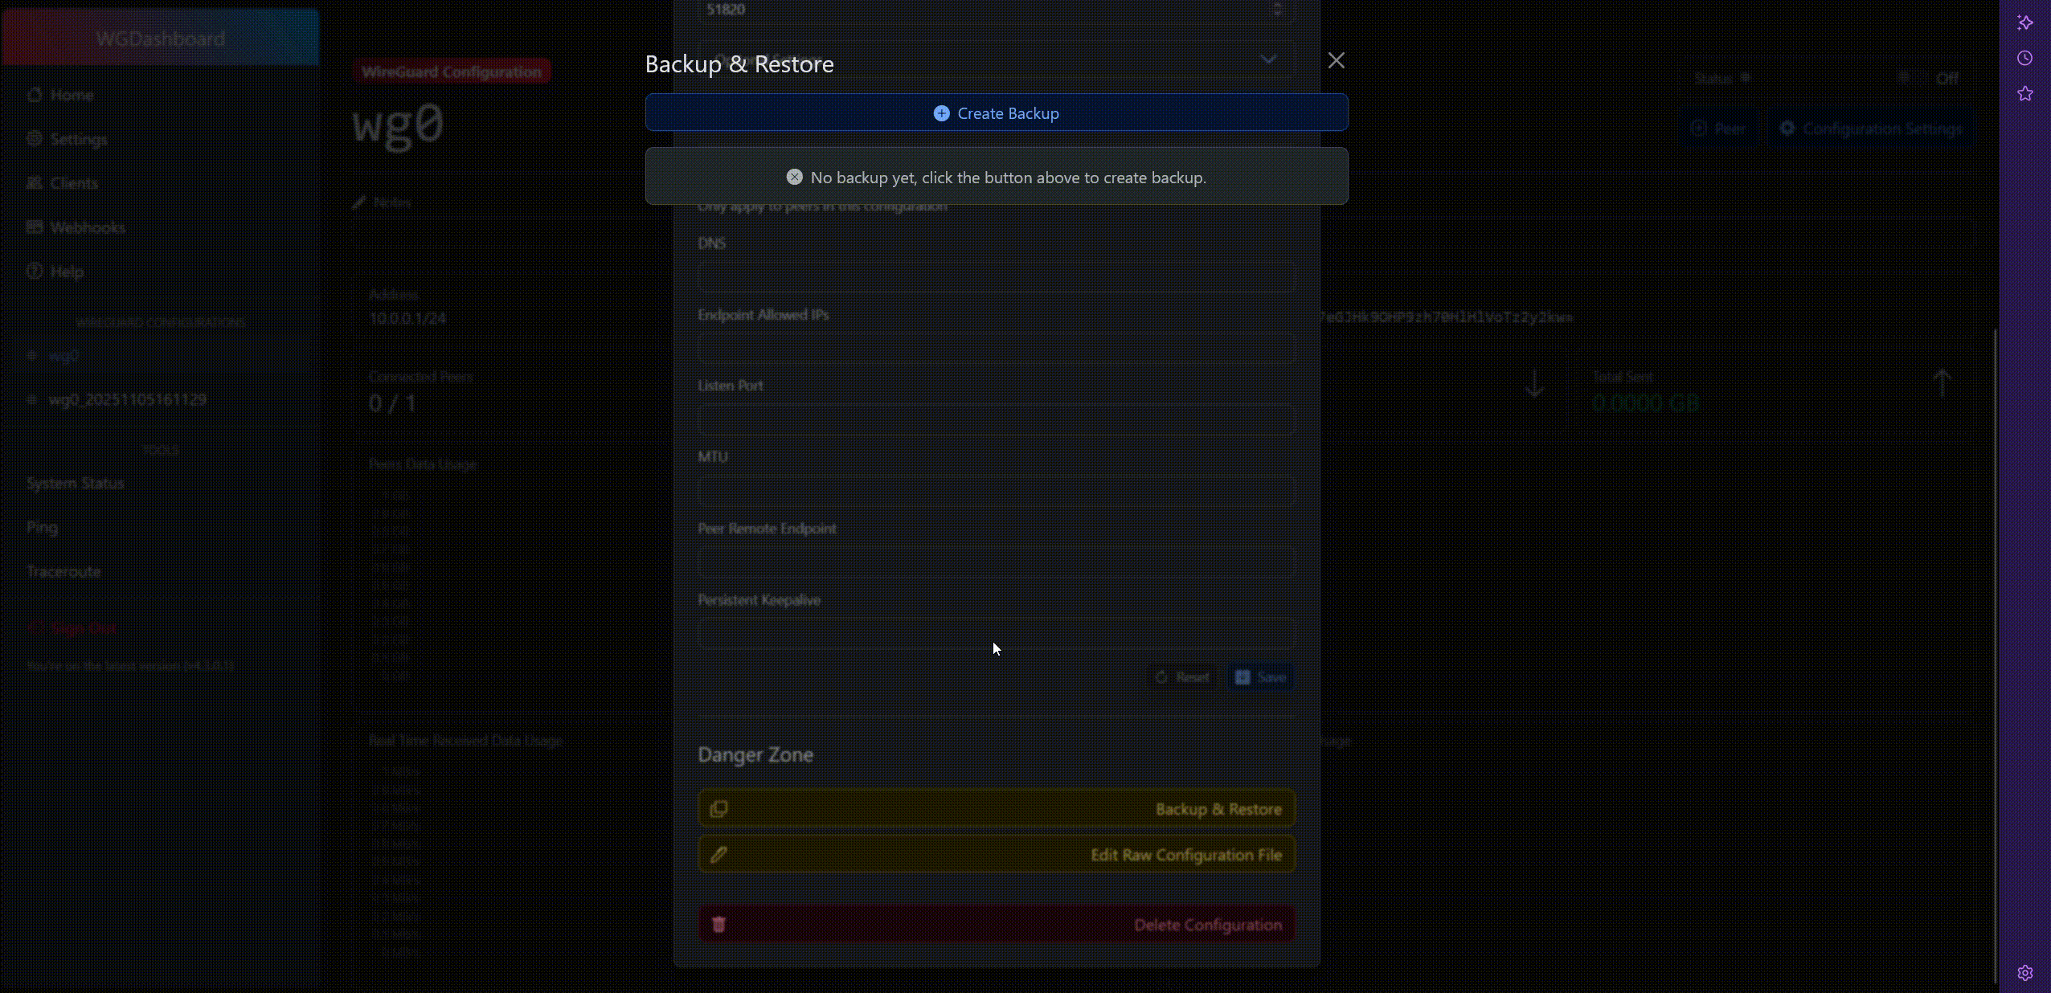Switch to the Ping tool
Viewport: 2051px width, 993px height.
pos(41,527)
